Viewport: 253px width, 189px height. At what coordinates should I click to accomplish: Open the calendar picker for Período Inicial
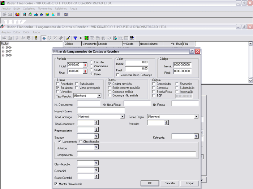tap(85, 65)
